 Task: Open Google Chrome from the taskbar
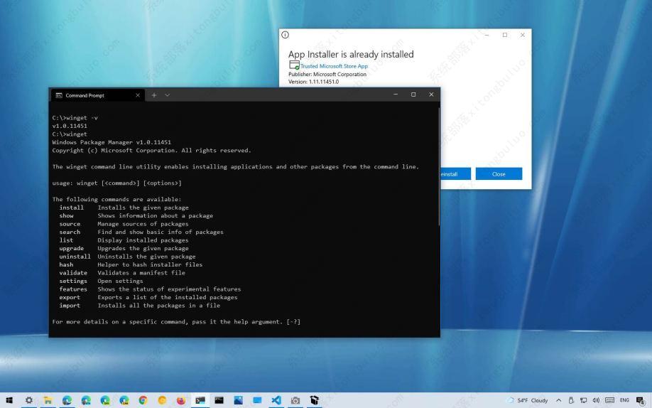click(x=143, y=400)
